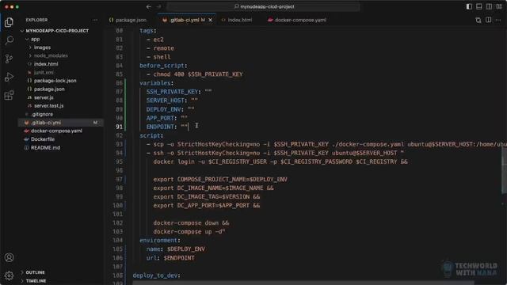Expand the images folder
Viewport: 507px width, 285px height.
click(x=42, y=47)
